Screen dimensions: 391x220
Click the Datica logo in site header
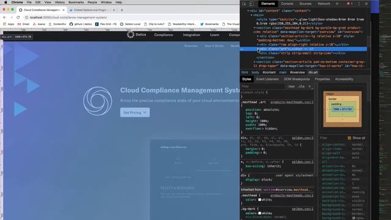tap(136, 35)
